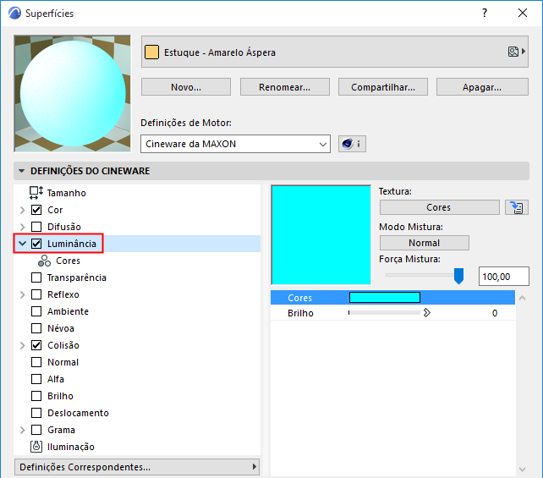This screenshot has width=543, height=478.
Task: Click the Força Mistura value field 100,00
Action: tap(504, 277)
